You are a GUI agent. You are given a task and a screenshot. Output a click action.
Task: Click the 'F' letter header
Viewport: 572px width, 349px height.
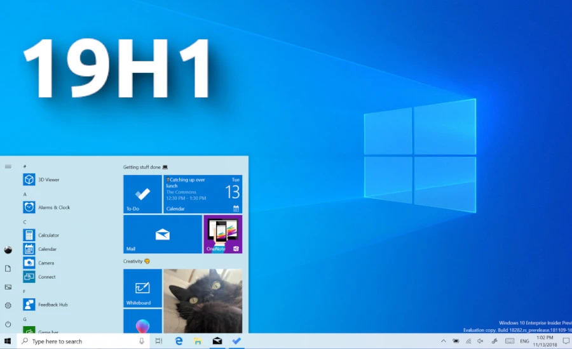click(x=24, y=291)
